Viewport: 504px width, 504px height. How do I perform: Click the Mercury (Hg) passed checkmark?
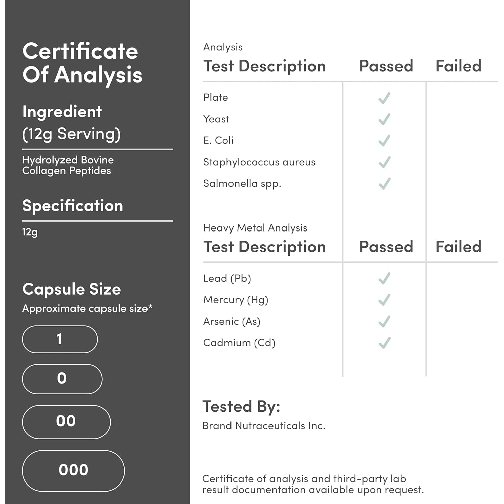[384, 300]
